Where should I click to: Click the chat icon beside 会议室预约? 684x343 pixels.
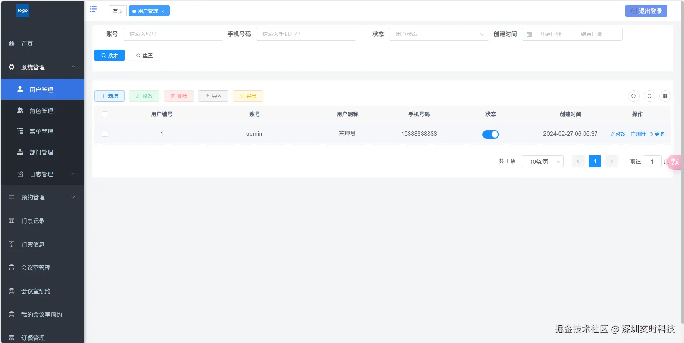[x=11, y=291]
